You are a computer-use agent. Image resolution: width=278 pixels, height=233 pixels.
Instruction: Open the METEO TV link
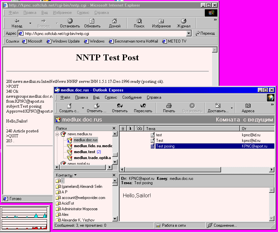174,41
